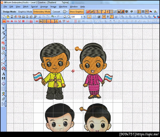
Task: Pick the Knife cutting tool
Action: pyautogui.click(x=3, y=38)
